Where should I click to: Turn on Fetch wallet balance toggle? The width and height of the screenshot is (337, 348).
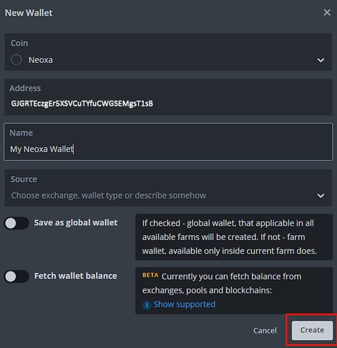tap(17, 276)
